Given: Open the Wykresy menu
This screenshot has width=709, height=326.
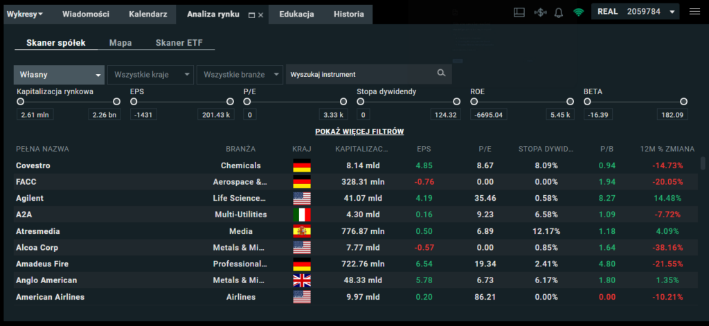Looking at the screenshot, I should click(26, 14).
